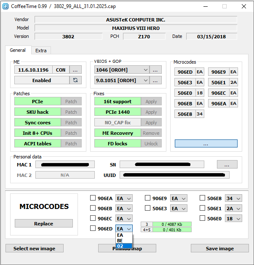Viewport: 254px width, 265px height.
Task: Click the BIOS Version 3802 field
Action: click(x=68, y=36)
